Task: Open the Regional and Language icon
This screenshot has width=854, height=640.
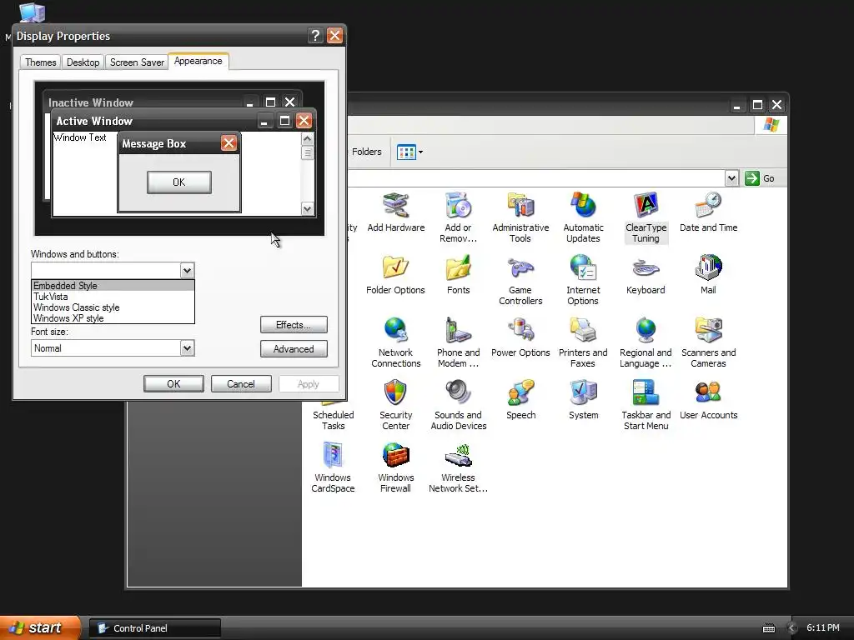Action: 646,342
